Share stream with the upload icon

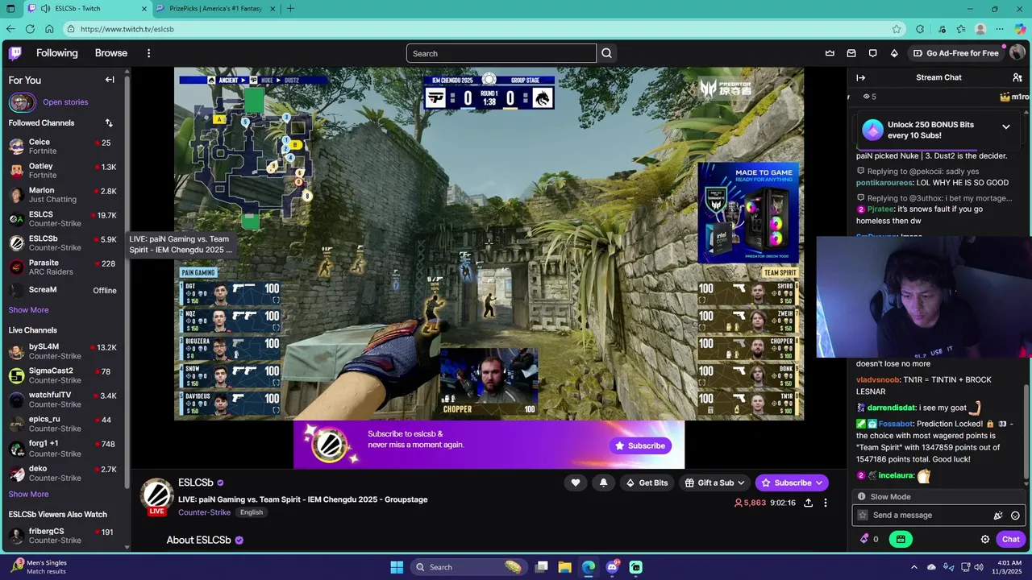808,503
